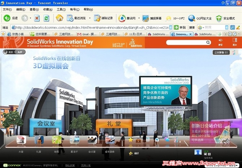This screenshot has height=168, width=242.
Task: Click the blue search magnifier button
Action: coord(233,27)
